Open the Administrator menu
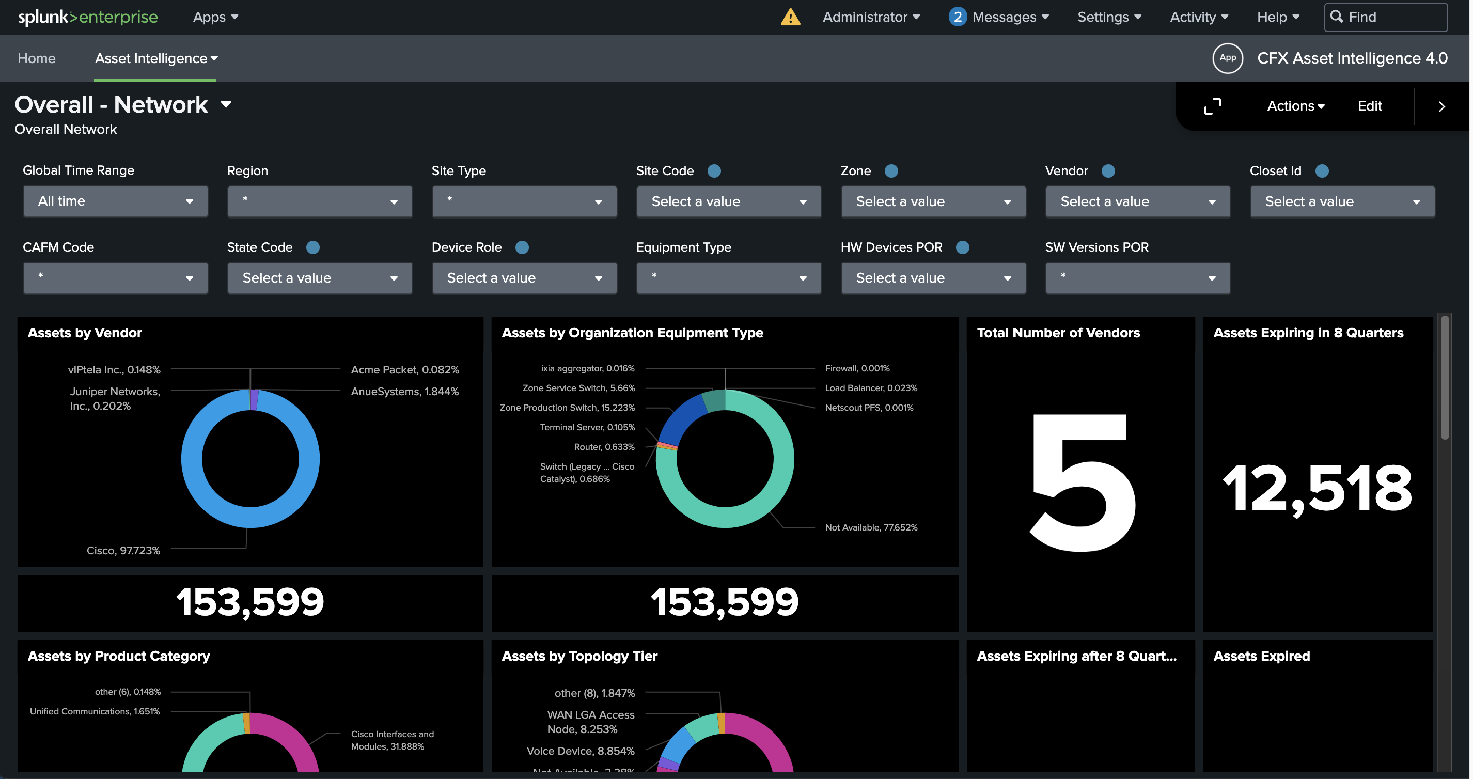 coord(871,17)
